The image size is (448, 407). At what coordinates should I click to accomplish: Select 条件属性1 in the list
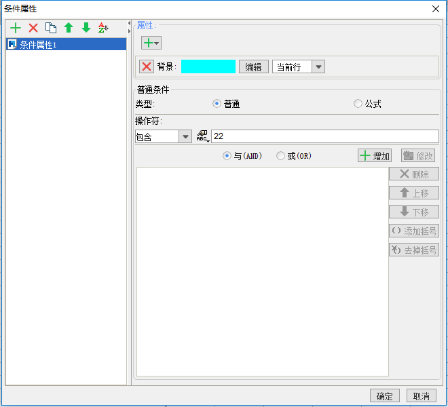66,44
